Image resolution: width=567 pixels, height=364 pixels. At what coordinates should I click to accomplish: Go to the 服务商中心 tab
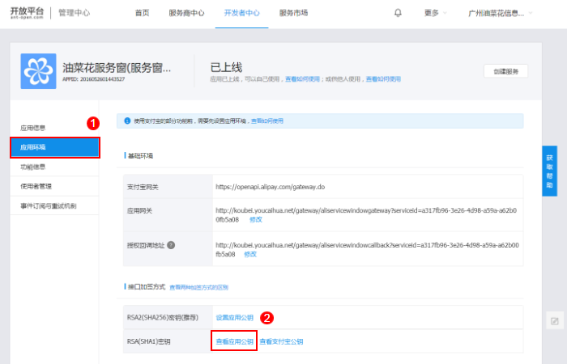186,13
